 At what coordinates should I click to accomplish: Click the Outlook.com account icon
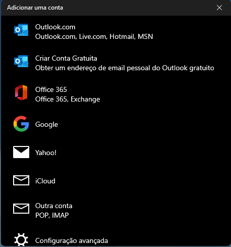coord(21,30)
